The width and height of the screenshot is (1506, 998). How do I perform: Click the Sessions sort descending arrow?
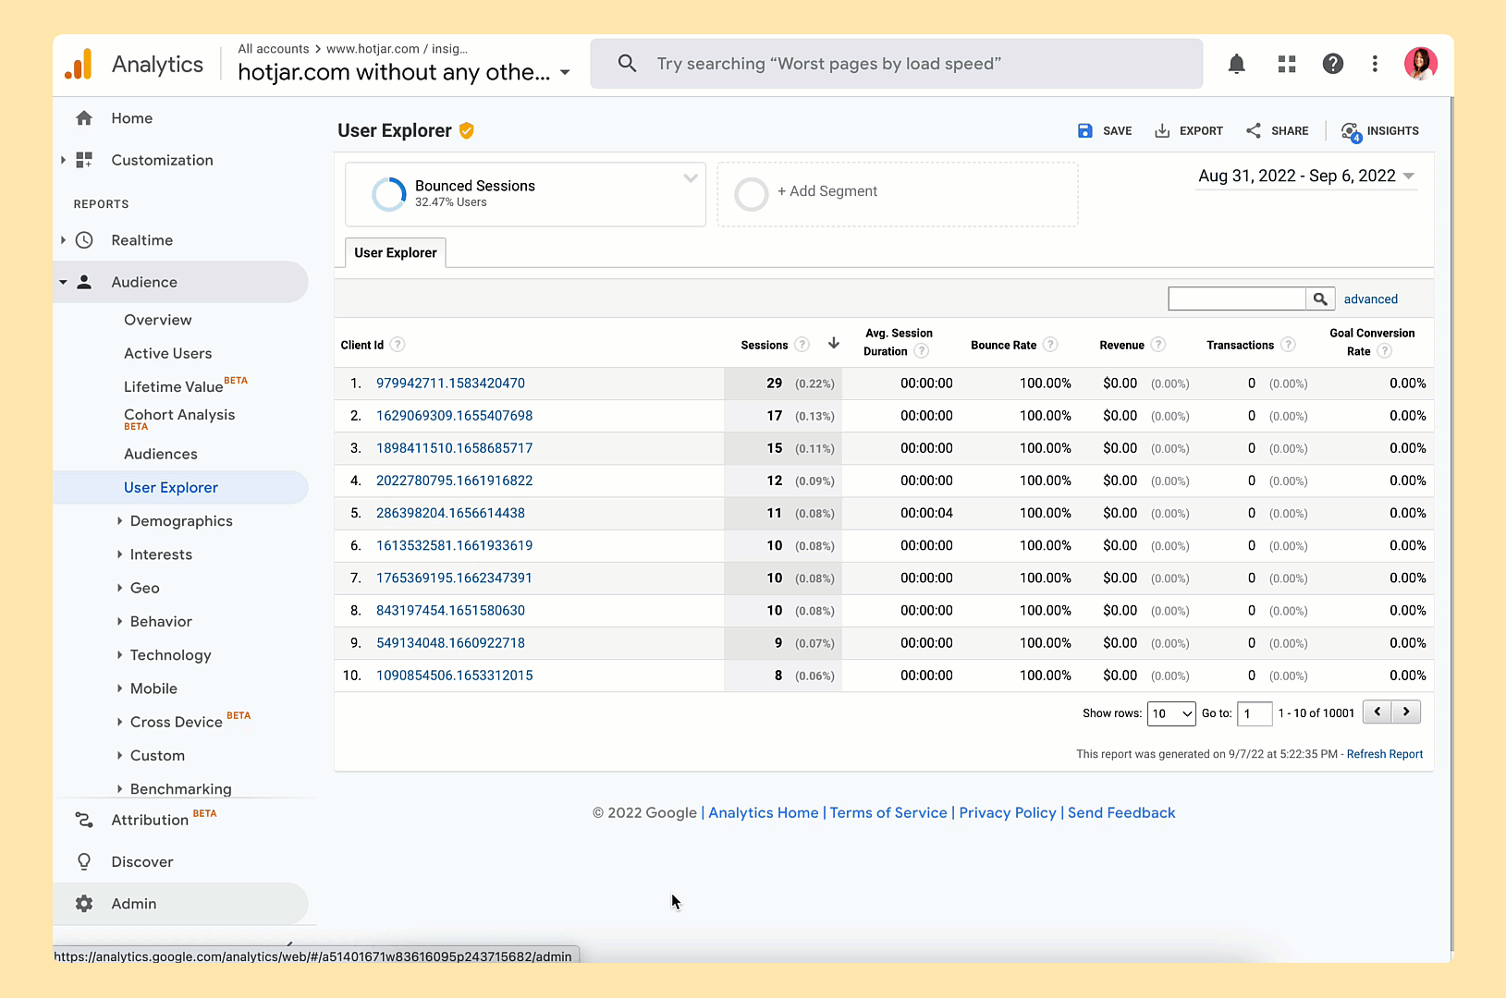pos(834,343)
